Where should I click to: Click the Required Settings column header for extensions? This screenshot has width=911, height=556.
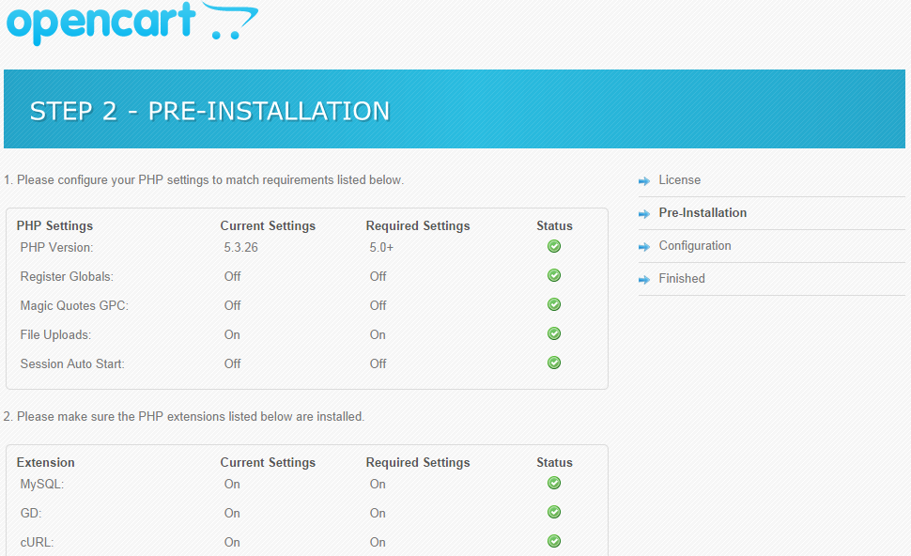pos(417,462)
